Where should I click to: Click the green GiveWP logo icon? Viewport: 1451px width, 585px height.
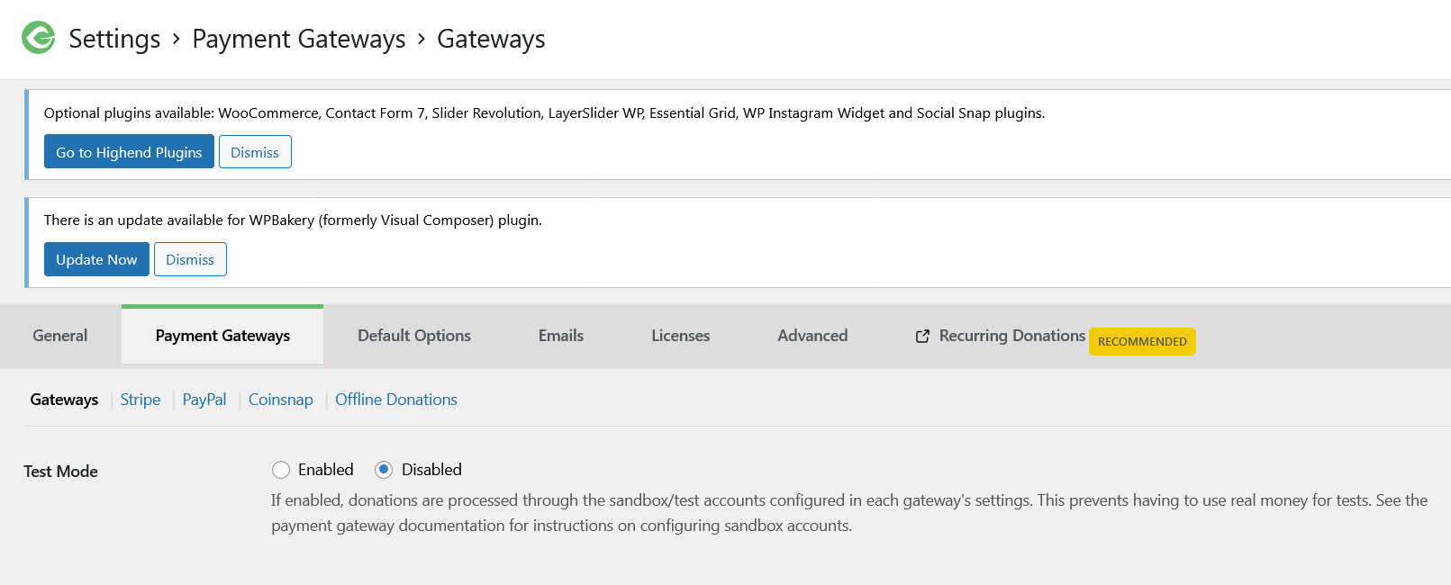39,38
